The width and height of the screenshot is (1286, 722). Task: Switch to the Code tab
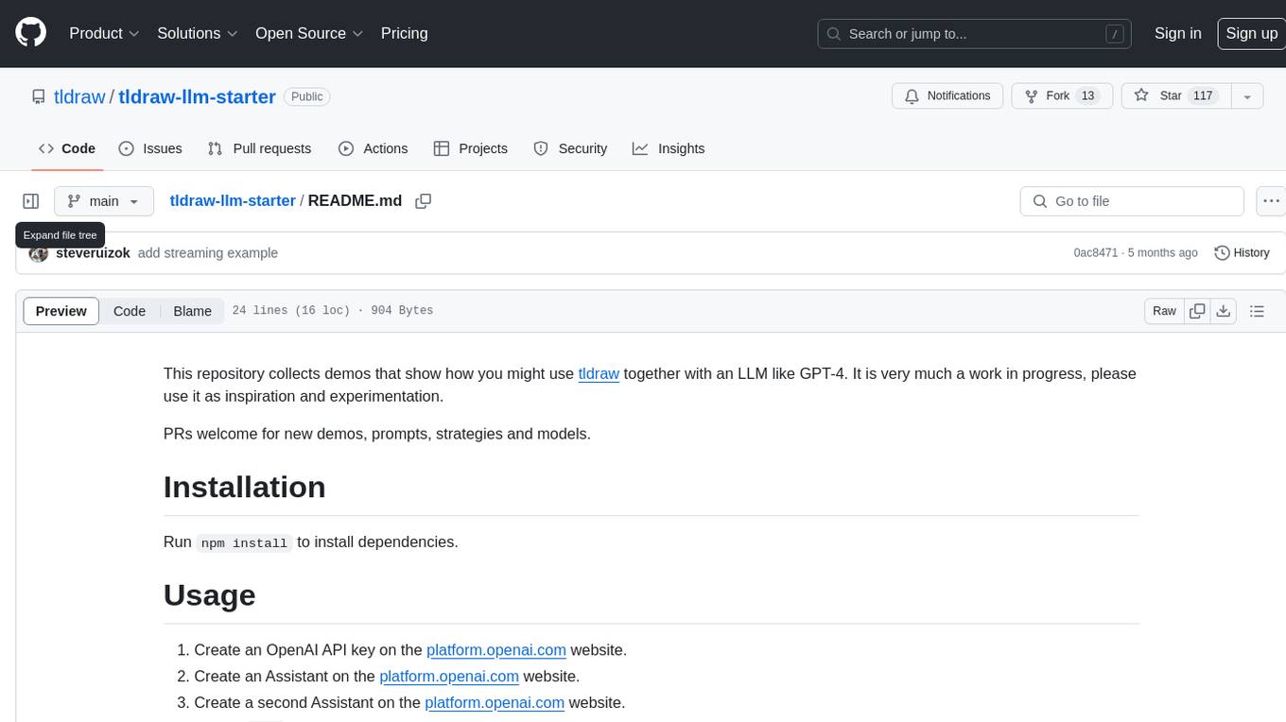tap(67, 148)
